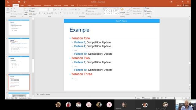
Task: Open Clipboard pane launcher
Action: [x=22, y=16]
